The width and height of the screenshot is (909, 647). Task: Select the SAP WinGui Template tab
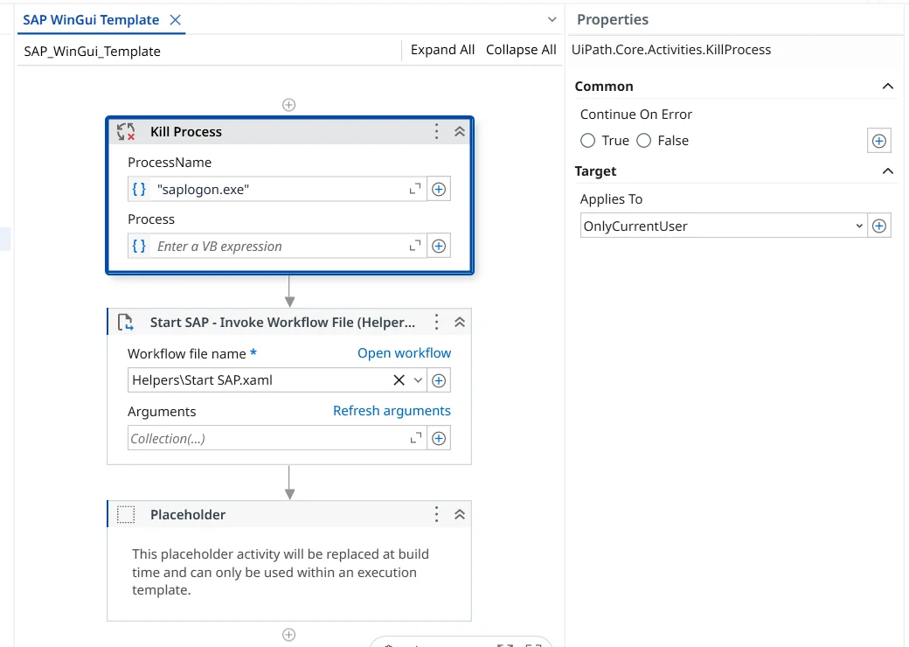[91, 20]
